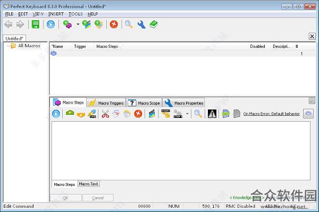This screenshot has height=212, width=319.
Task: Click the green-plus notepad icon in toolbar
Action: [x=99, y=24]
